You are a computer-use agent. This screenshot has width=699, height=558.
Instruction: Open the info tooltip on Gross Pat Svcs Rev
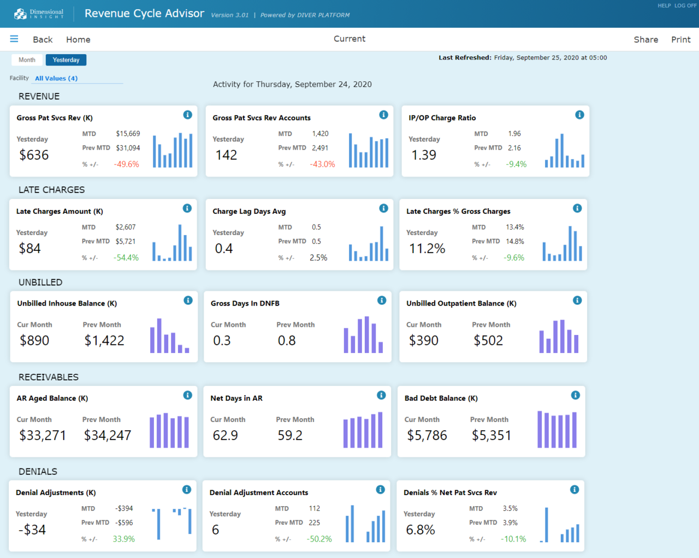187,115
